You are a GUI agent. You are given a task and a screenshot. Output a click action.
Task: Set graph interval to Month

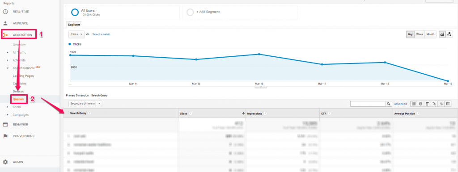[431, 34]
